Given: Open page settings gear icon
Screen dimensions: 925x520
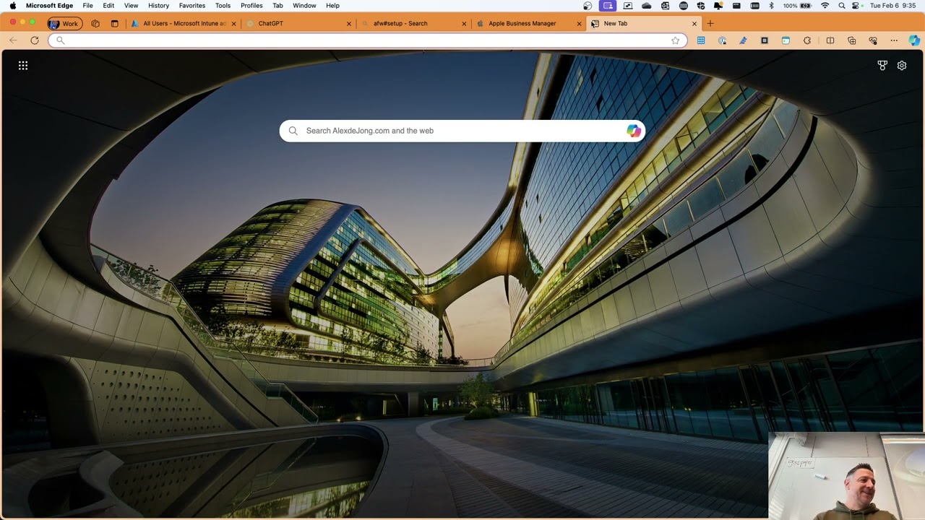Looking at the screenshot, I should click(x=902, y=66).
